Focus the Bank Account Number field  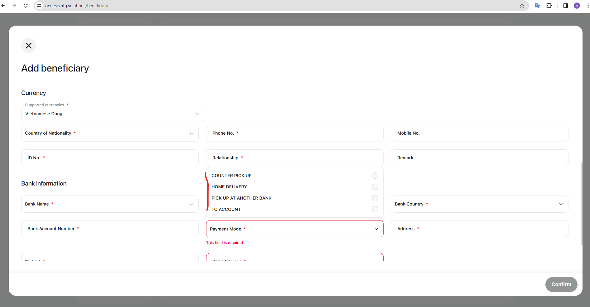tap(110, 229)
